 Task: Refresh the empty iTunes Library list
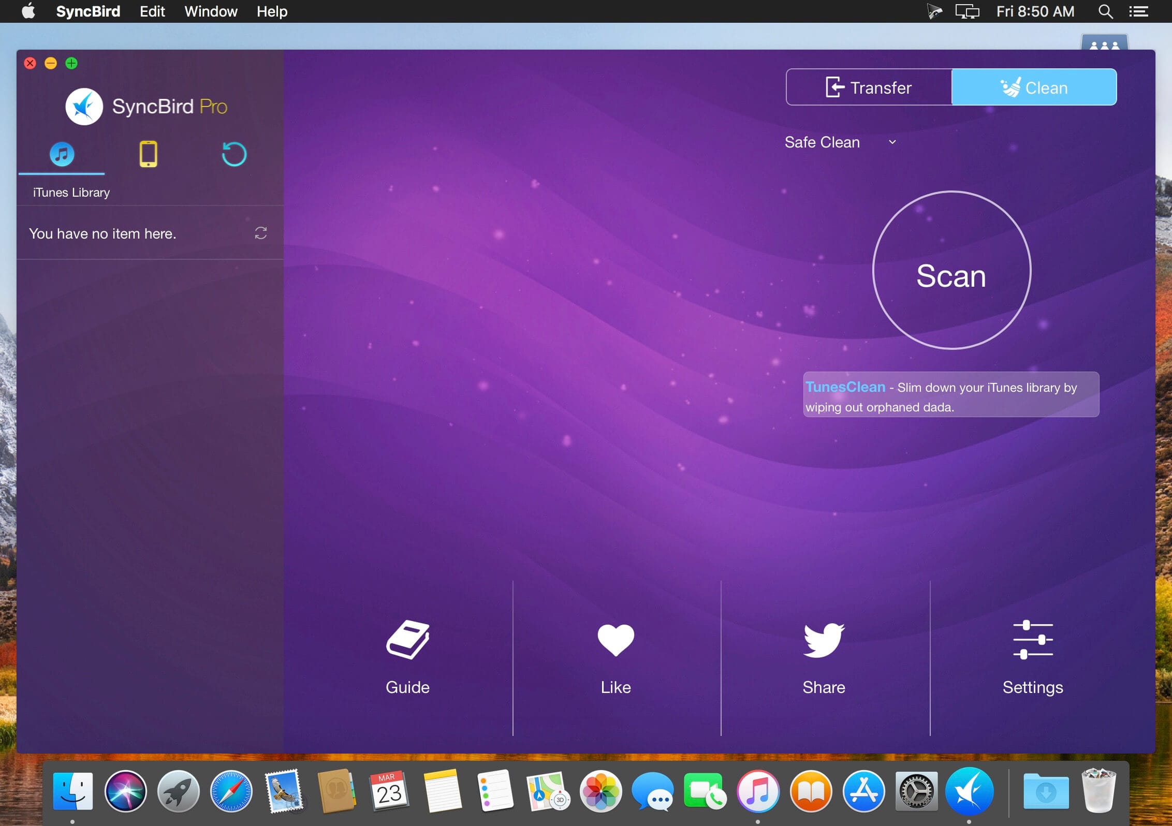point(261,233)
